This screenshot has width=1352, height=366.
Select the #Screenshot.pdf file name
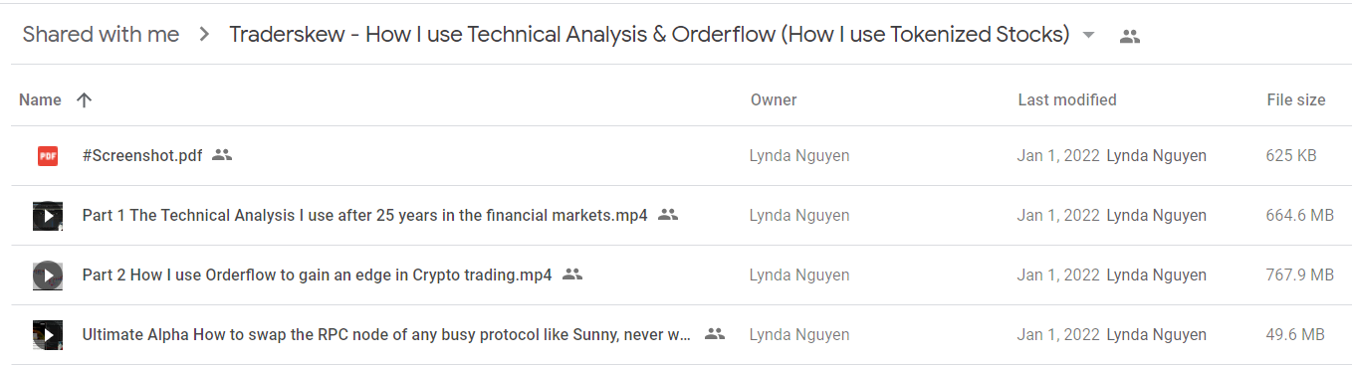point(142,155)
